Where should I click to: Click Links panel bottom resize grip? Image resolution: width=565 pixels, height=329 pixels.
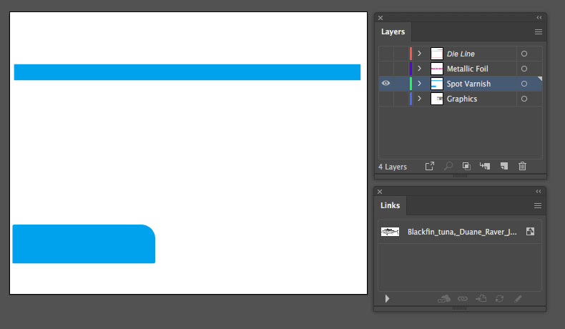[x=459, y=308]
